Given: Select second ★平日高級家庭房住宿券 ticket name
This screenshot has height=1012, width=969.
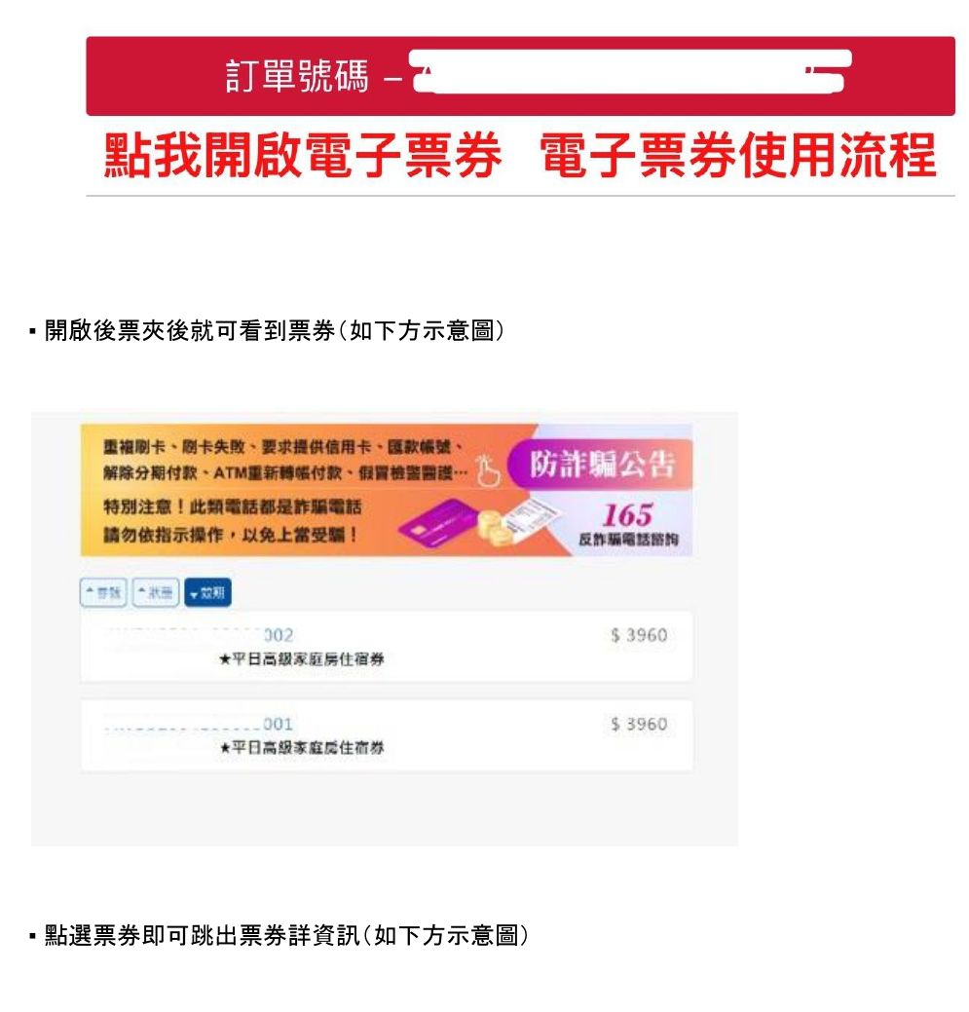Looking at the screenshot, I should tap(301, 748).
